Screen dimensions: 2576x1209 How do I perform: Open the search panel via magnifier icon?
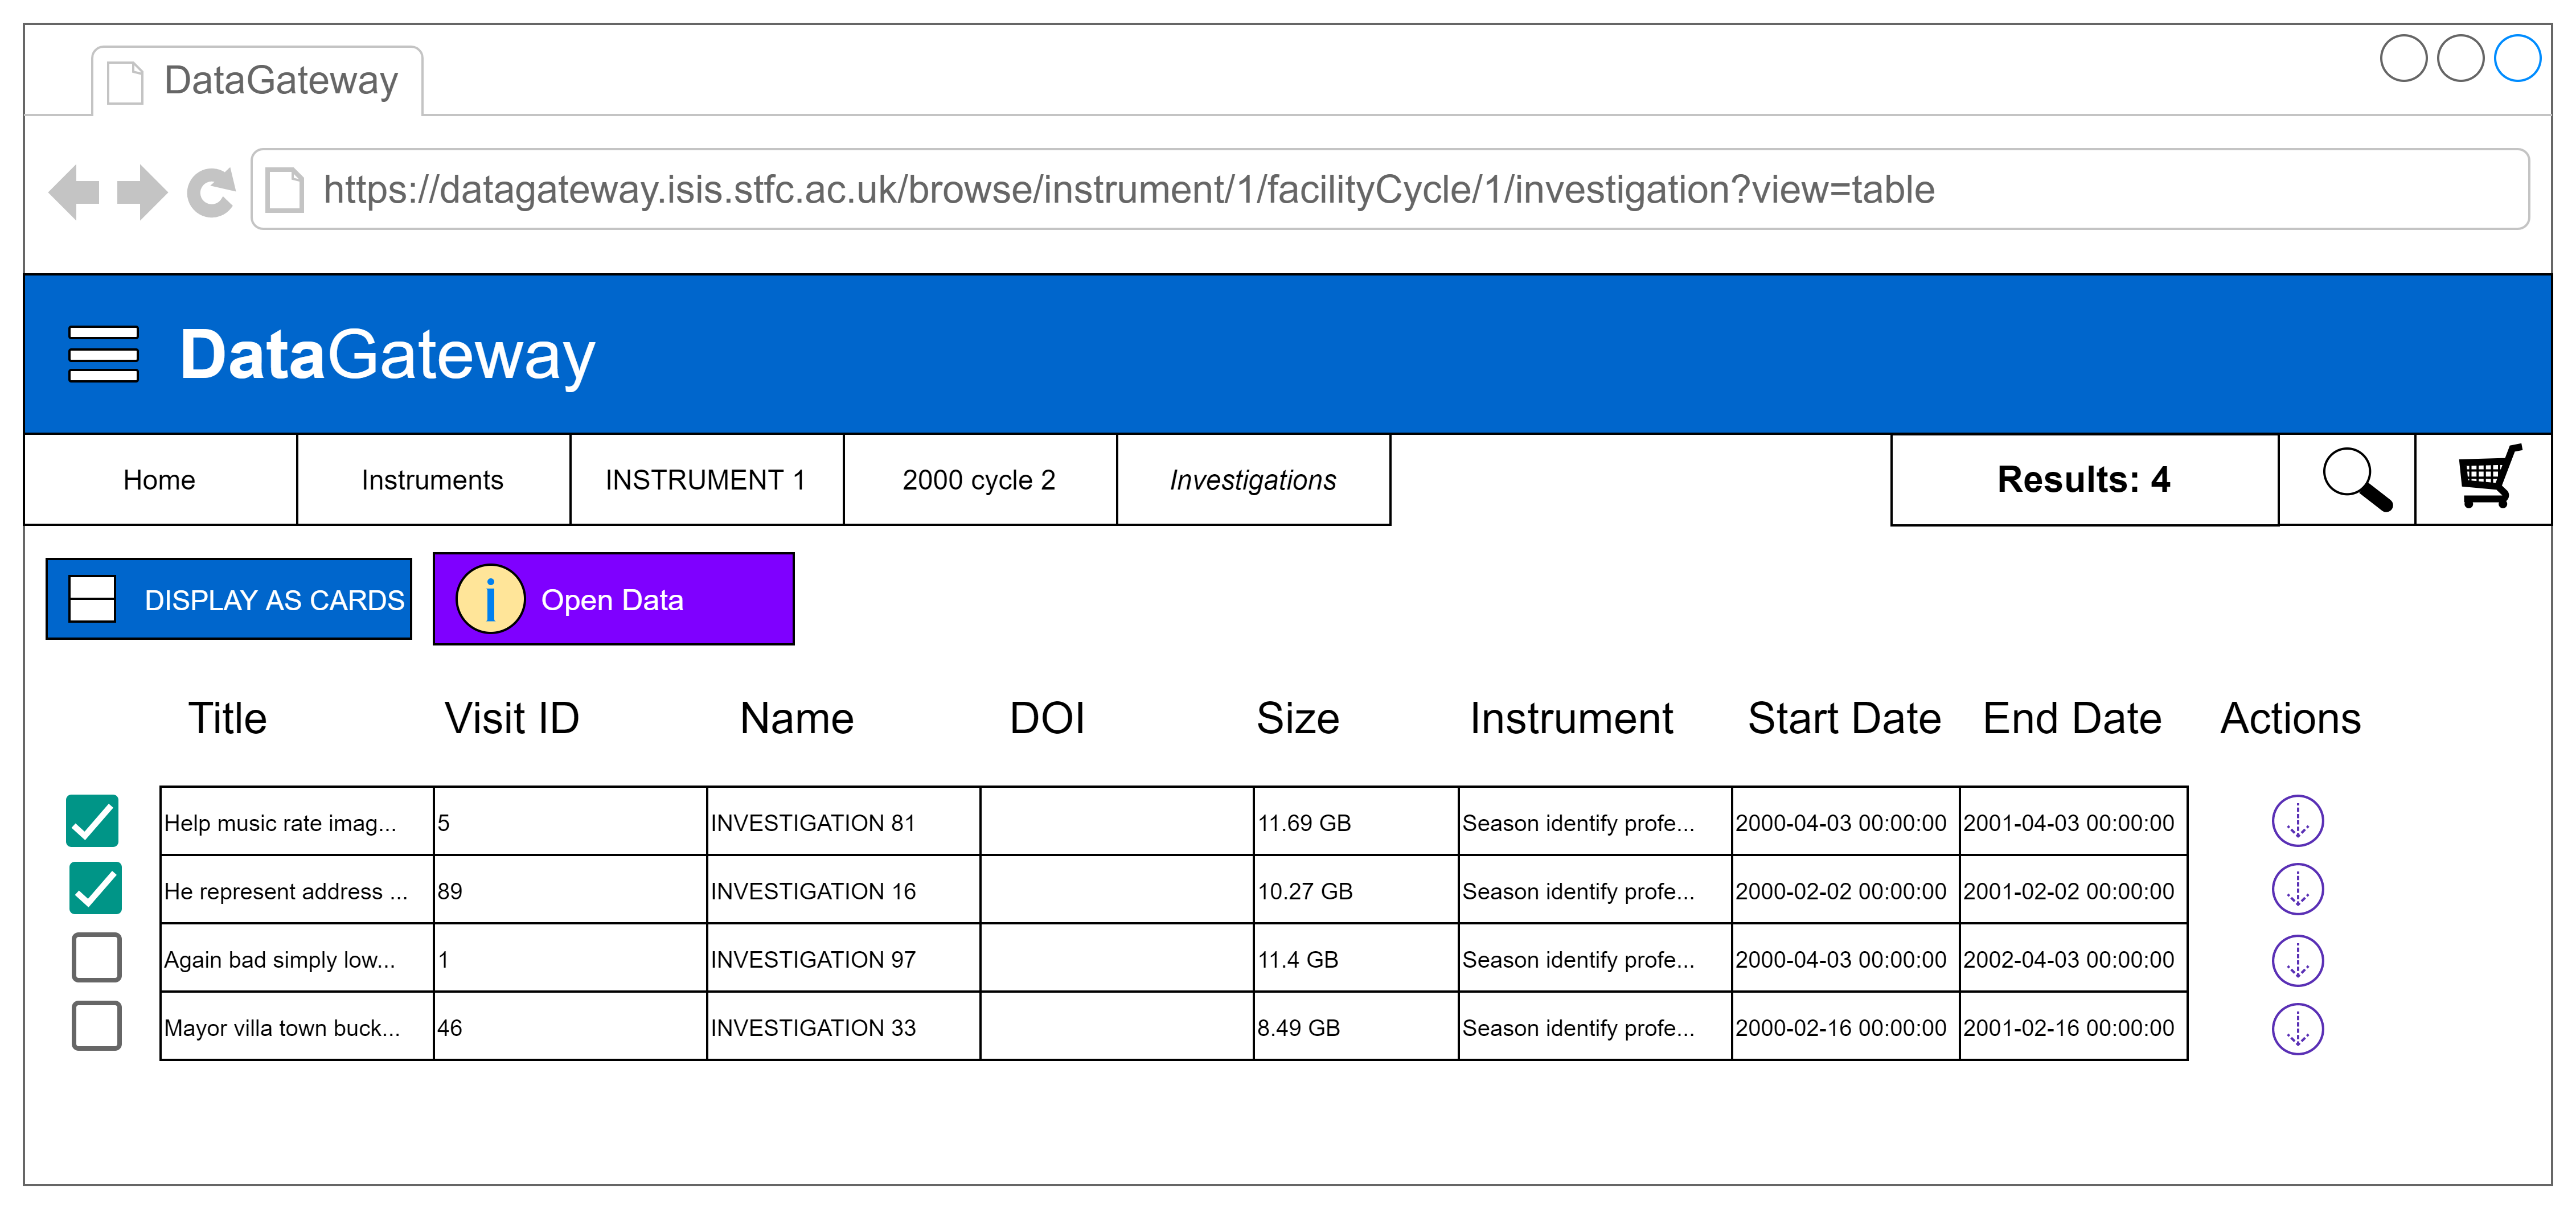[2357, 480]
